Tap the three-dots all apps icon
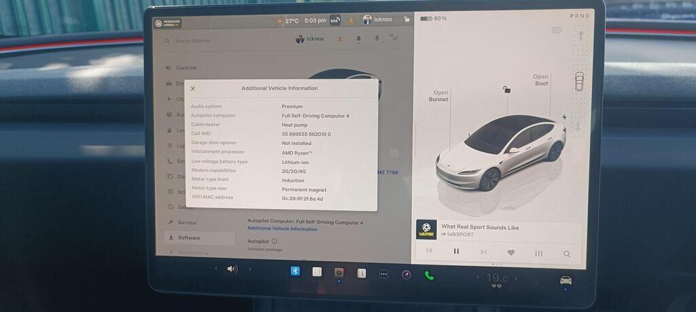696x312 pixels. [383, 274]
